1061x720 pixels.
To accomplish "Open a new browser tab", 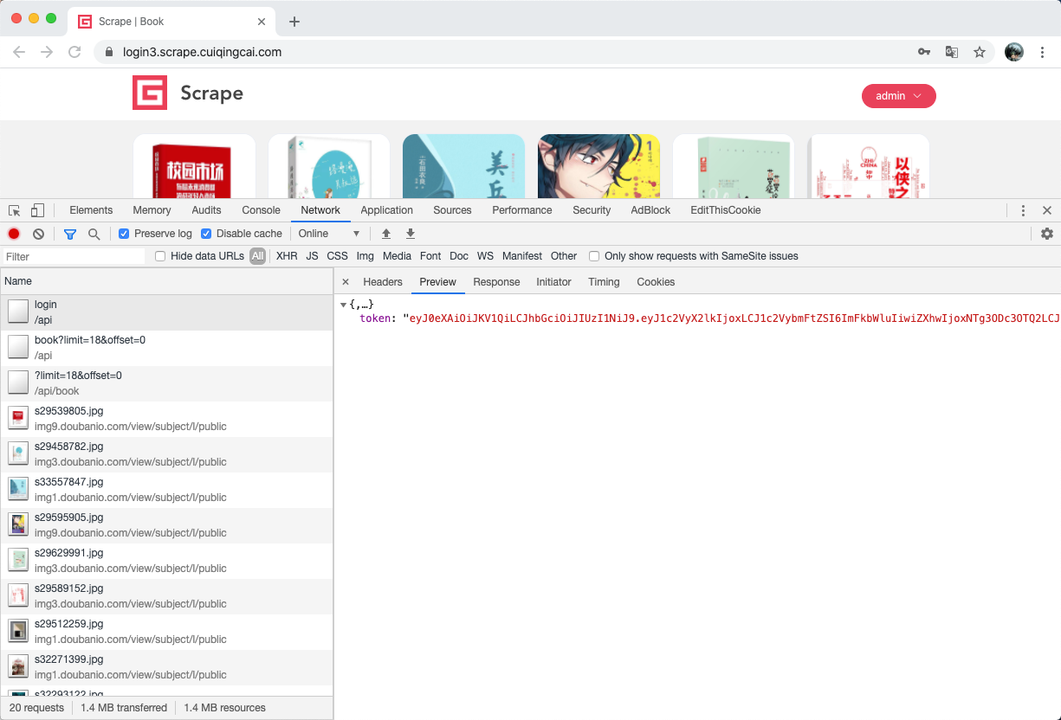I will click(294, 22).
